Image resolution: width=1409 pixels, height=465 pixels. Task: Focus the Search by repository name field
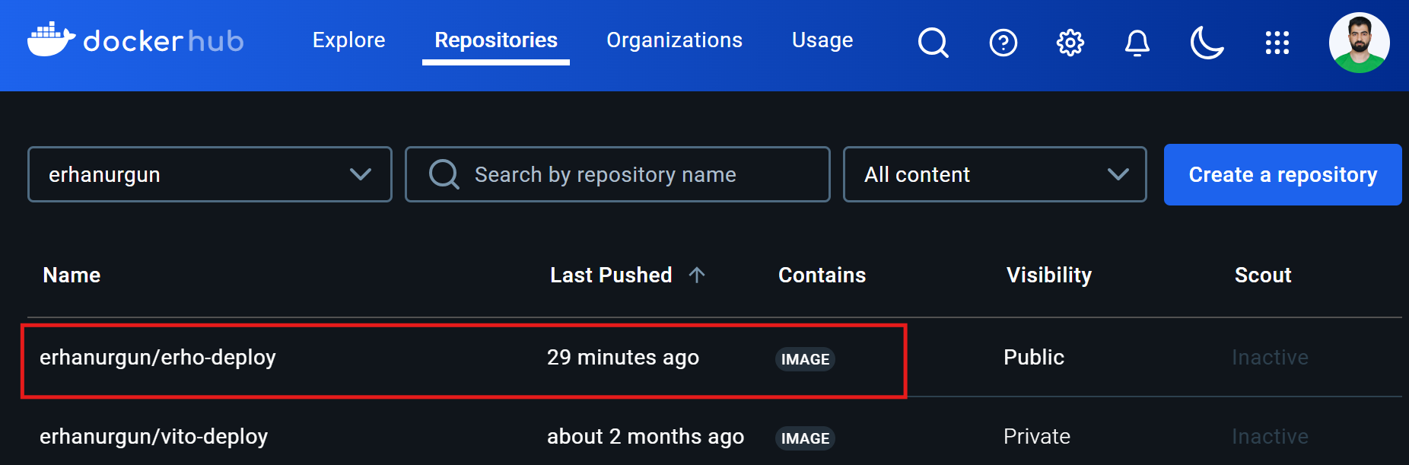coord(618,174)
